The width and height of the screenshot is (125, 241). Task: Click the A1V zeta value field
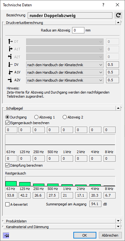tap(112, 72)
